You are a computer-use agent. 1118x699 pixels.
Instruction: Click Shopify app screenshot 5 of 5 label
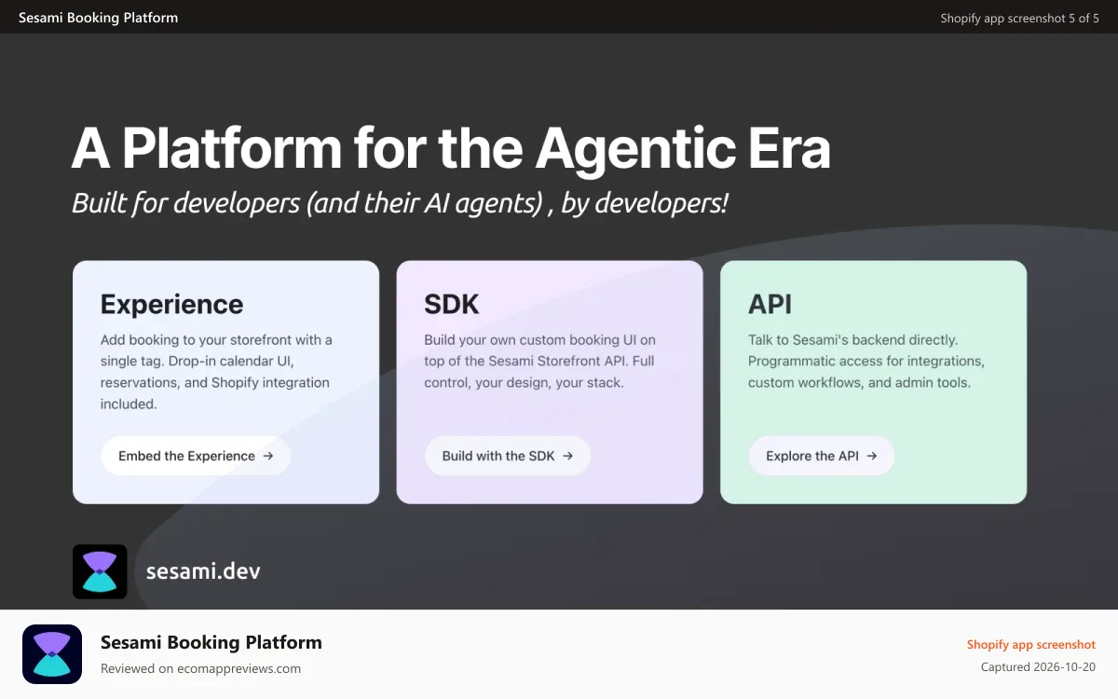click(x=1019, y=18)
